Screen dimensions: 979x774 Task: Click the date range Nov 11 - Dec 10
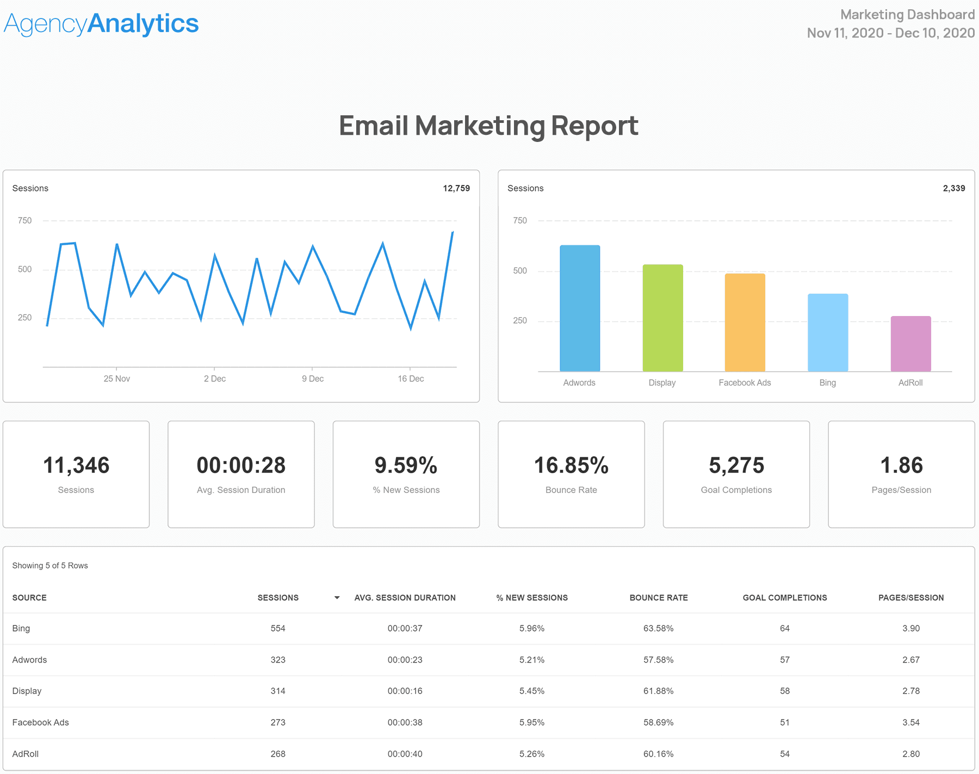890,33
